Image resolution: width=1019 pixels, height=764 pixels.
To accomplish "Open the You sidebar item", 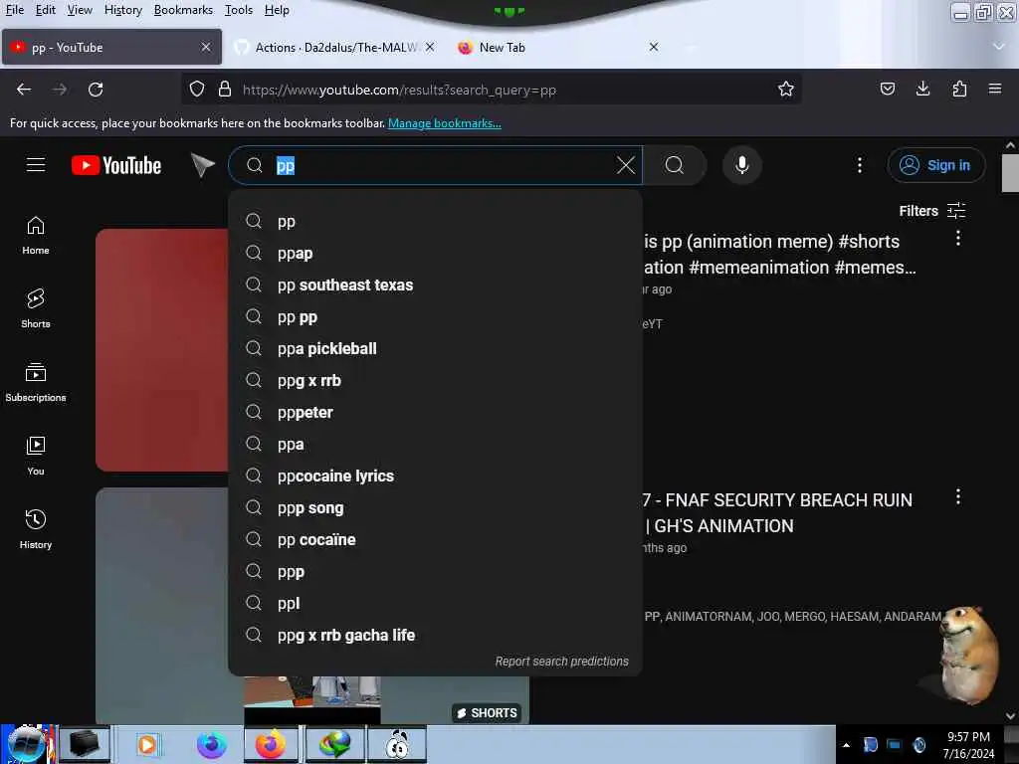I will [x=36, y=456].
